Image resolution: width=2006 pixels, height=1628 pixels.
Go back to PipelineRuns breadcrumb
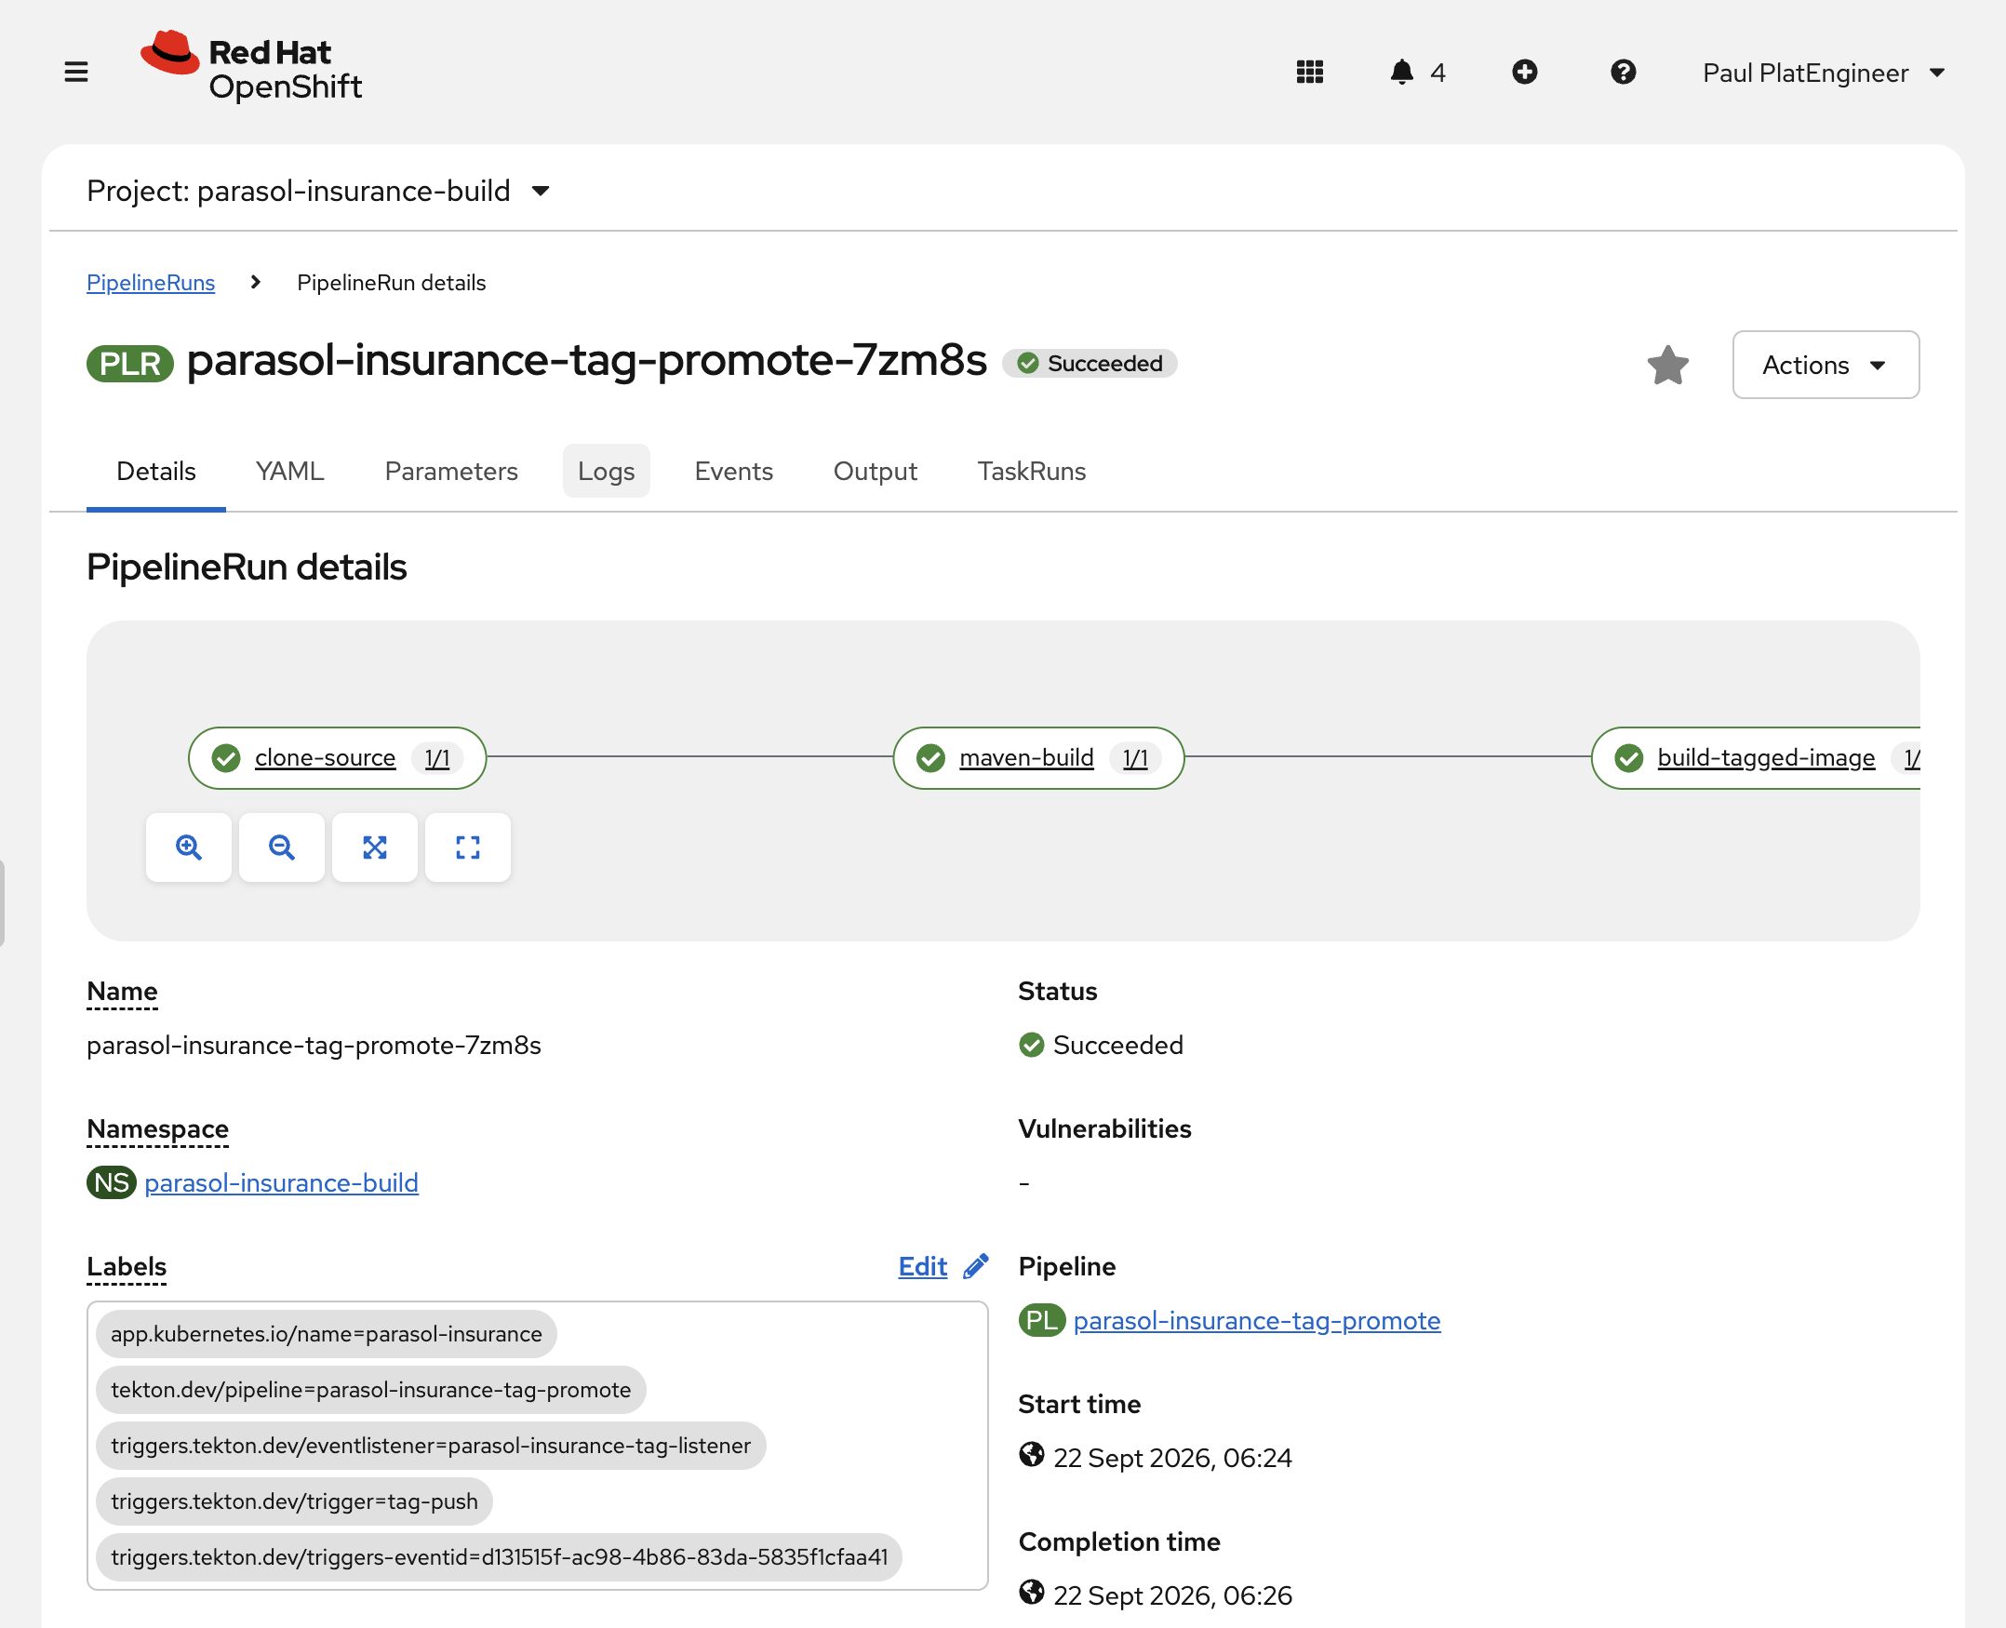click(150, 282)
